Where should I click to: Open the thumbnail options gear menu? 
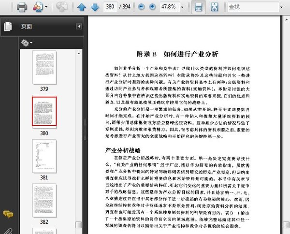(27, 43)
